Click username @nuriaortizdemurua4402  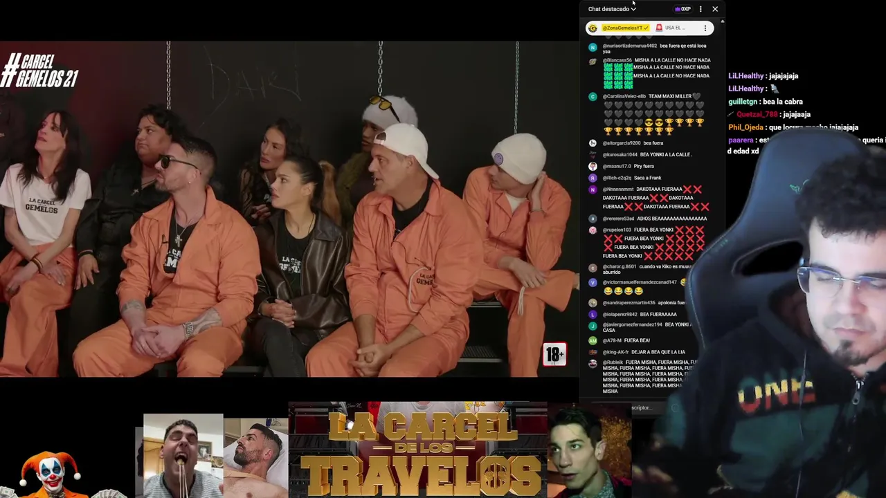(629, 46)
